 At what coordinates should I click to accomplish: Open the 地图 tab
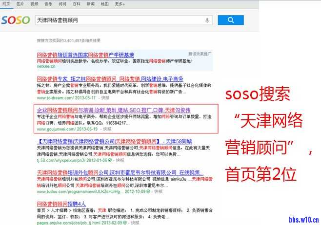pos(104,3)
